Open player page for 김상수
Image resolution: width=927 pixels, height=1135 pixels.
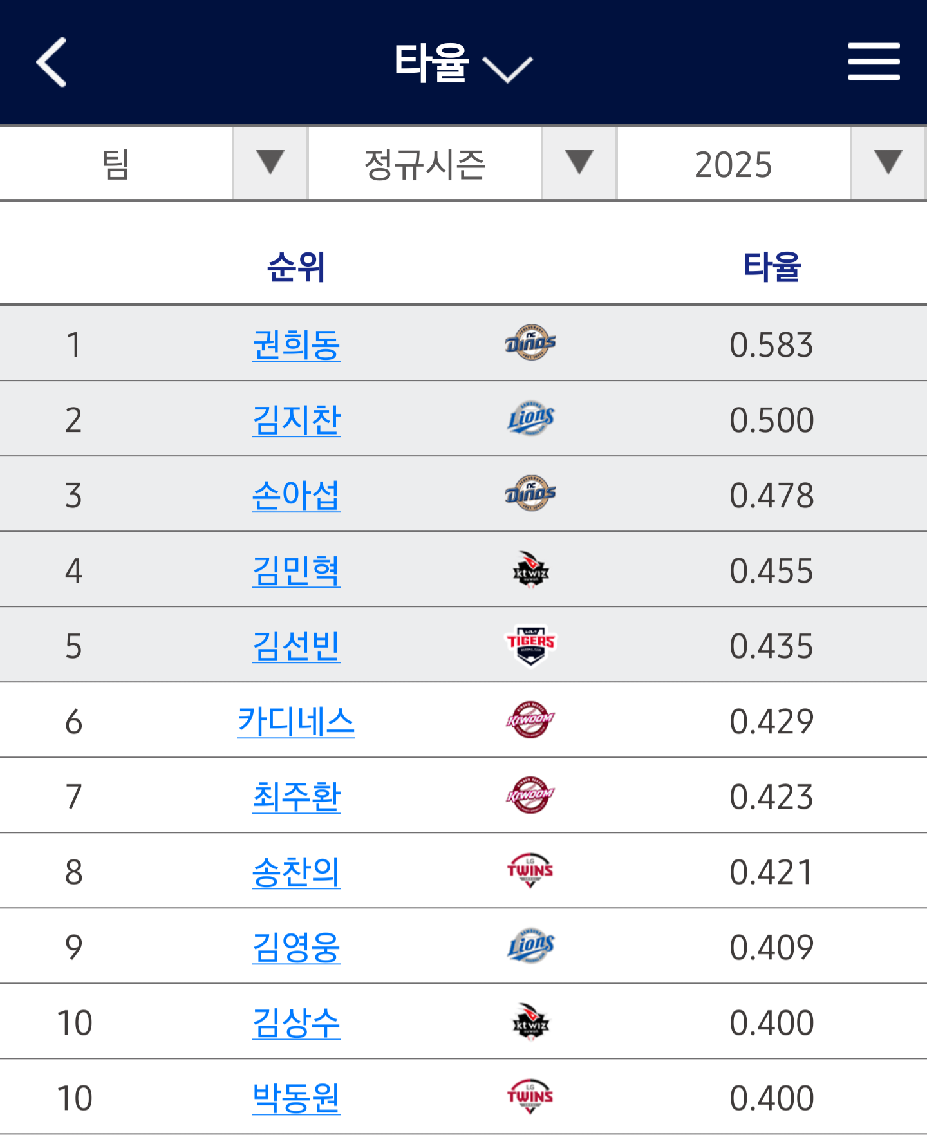pyautogui.click(x=296, y=1022)
